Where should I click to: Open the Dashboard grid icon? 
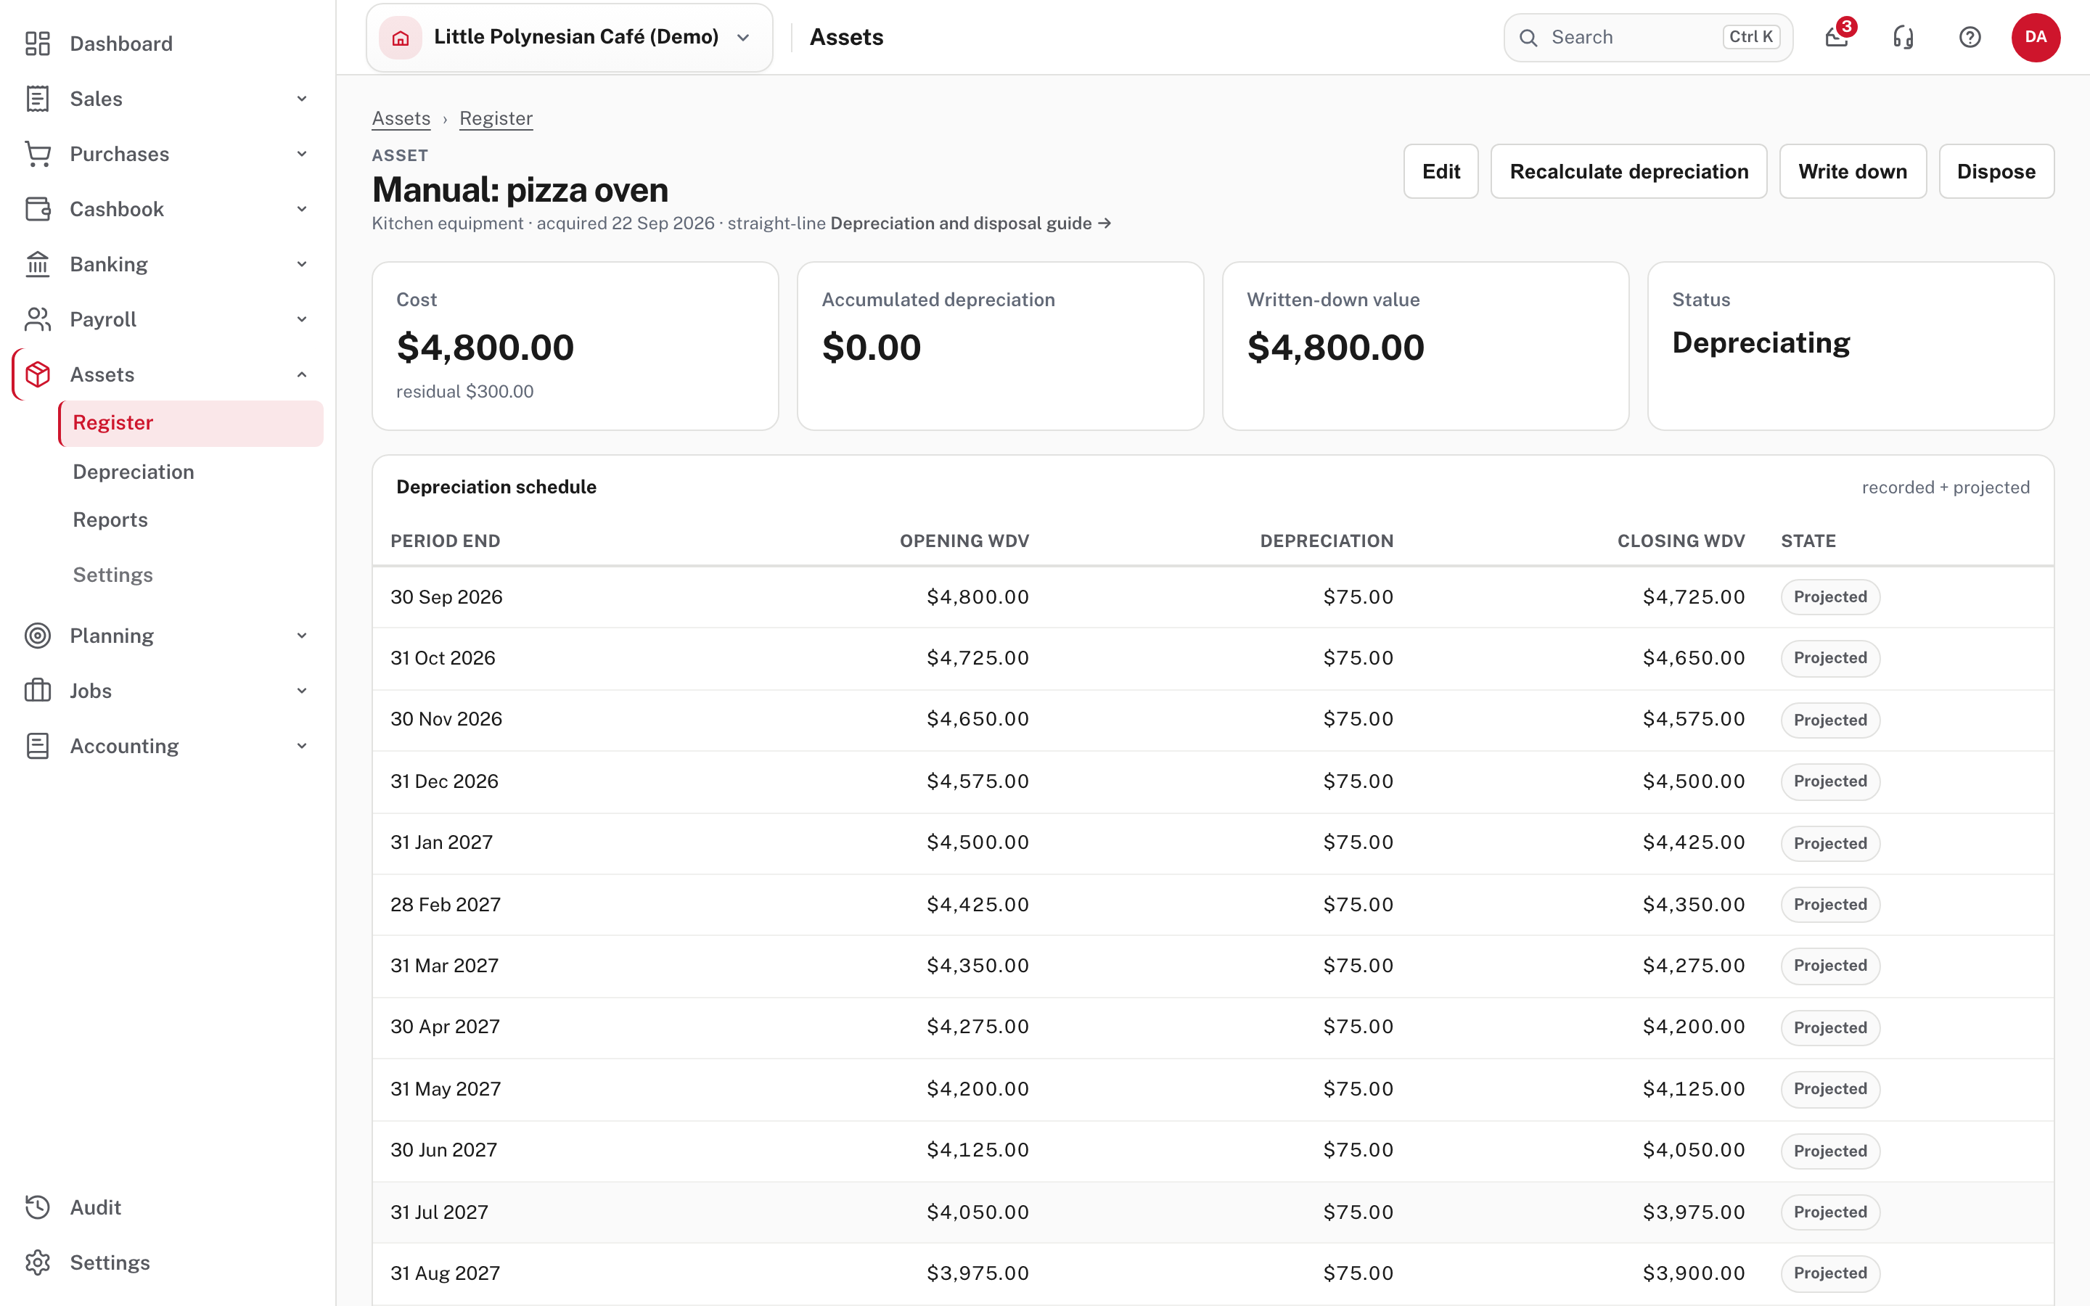coord(37,44)
